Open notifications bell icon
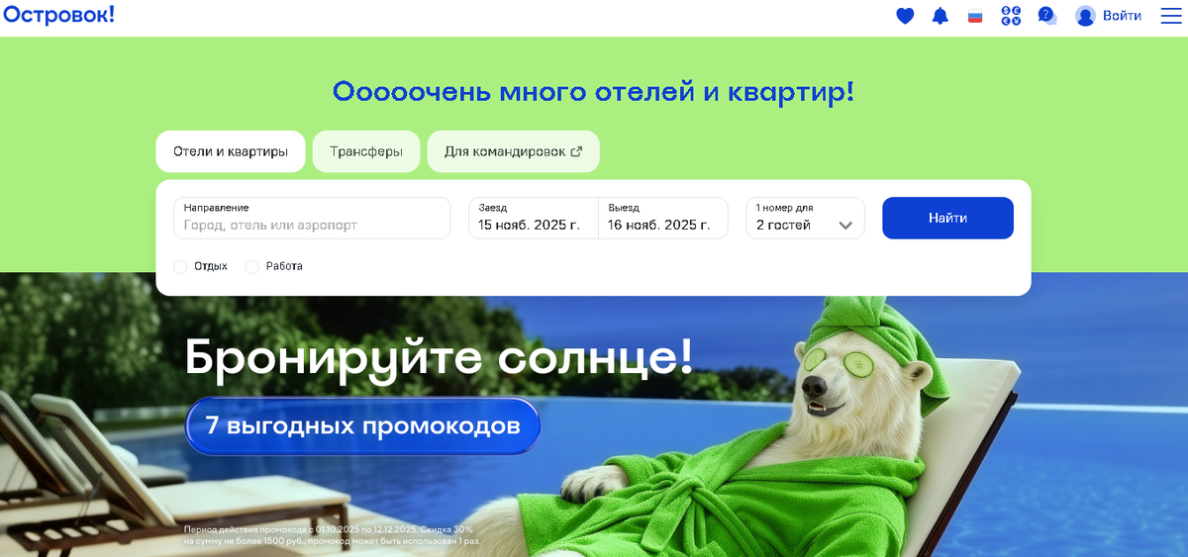1188x557 pixels. (x=940, y=16)
